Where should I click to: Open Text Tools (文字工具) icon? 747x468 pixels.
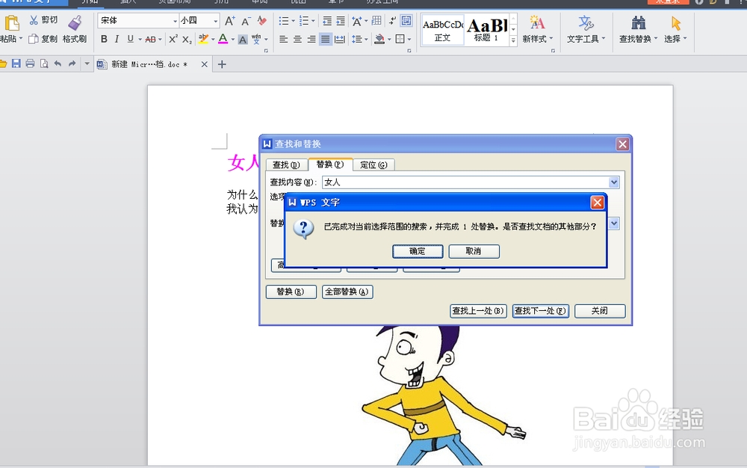[586, 22]
